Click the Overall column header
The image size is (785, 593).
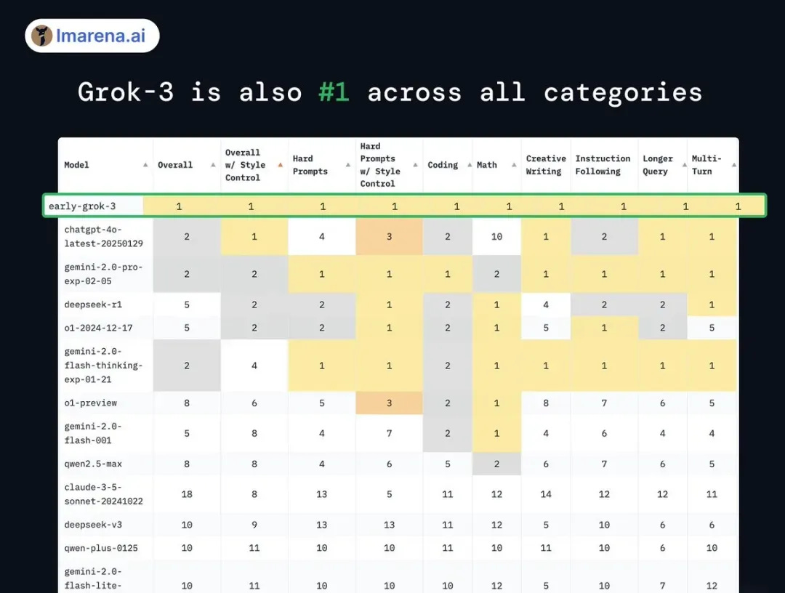click(x=174, y=165)
